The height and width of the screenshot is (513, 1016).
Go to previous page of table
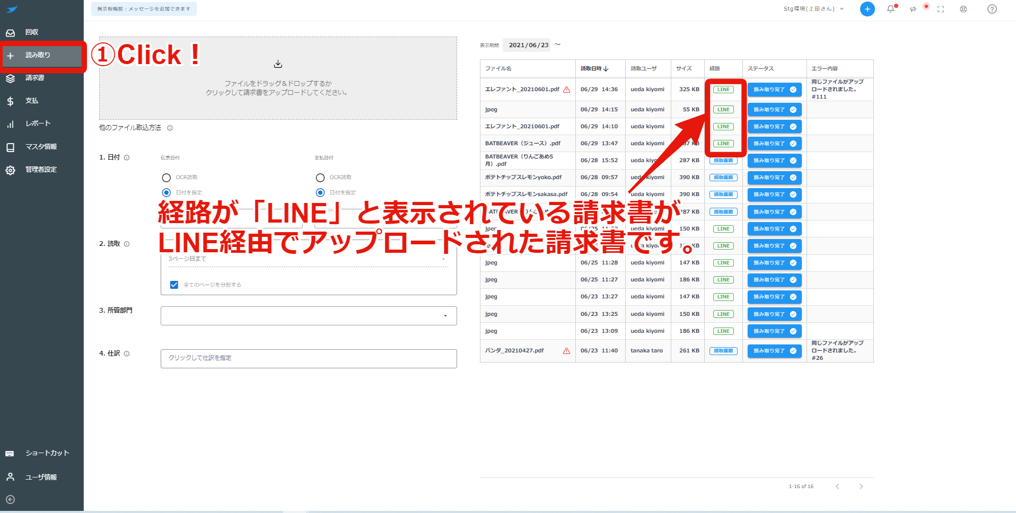click(x=837, y=487)
